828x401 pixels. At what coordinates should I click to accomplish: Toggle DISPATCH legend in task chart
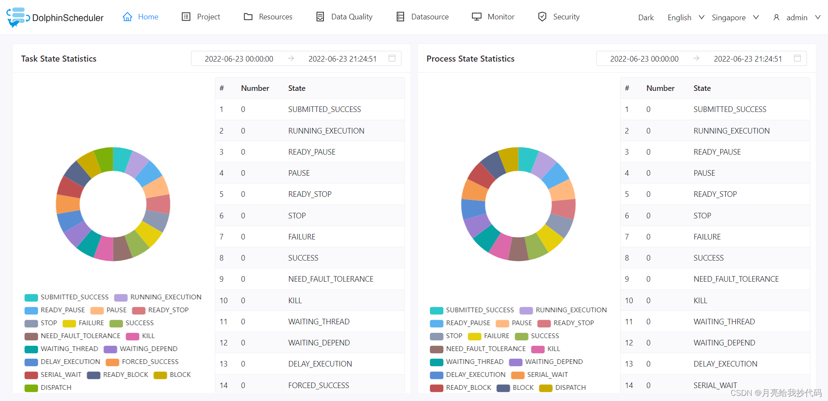48,388
